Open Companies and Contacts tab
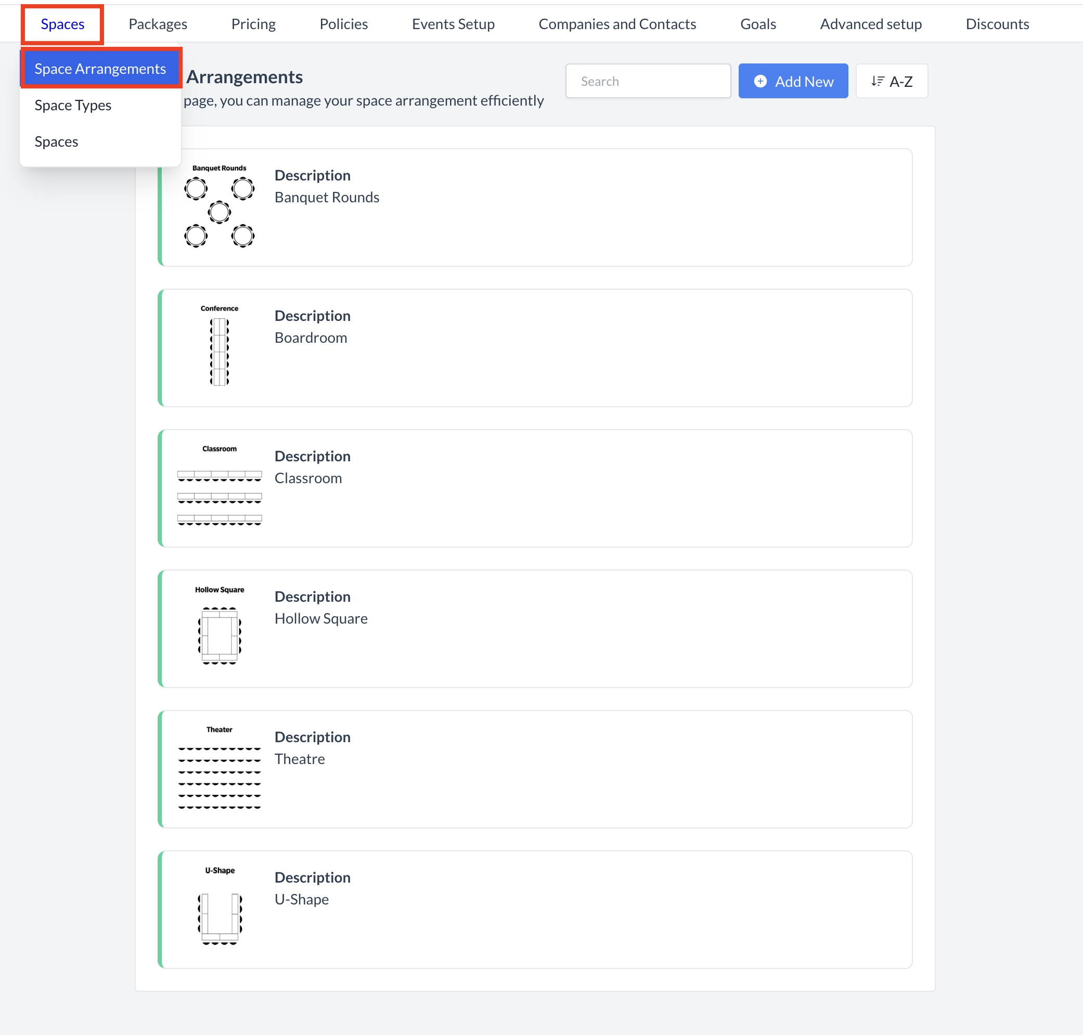The height and width of the screenshot is (1035, 1083). click(x=617, y=24)
